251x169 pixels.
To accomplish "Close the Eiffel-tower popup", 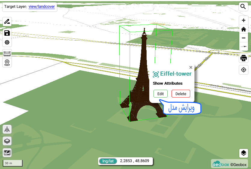I will (191, 68).
